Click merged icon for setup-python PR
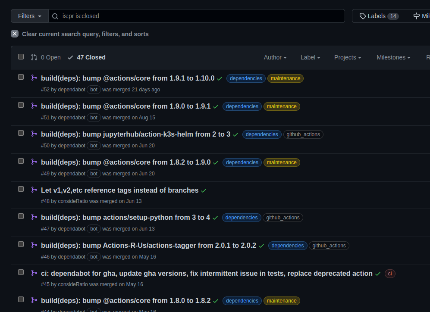Screen dimensions: 430x312 click(34, 217)
